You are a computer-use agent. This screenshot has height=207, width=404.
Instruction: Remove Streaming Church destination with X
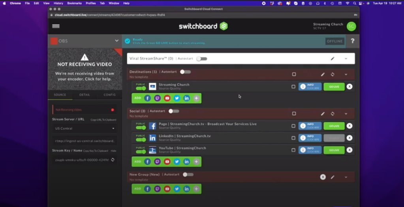coord(350,87)
